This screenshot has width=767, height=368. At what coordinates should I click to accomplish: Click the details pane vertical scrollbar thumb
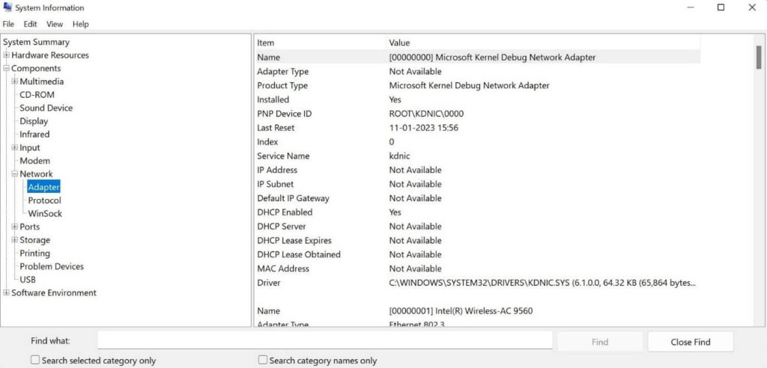758,58
